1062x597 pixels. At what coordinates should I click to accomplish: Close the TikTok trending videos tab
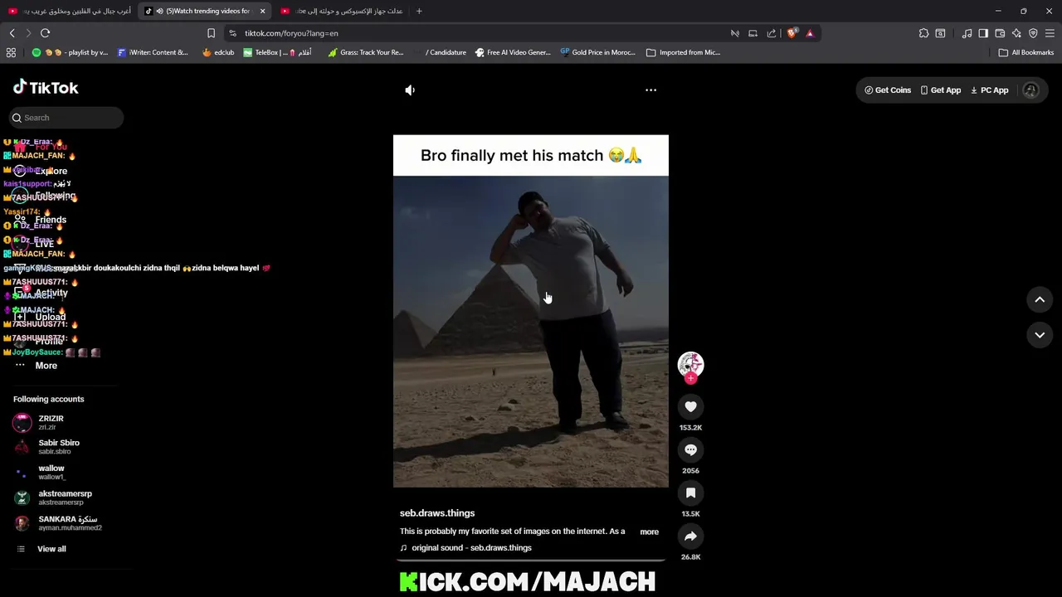tap(262, 11)
